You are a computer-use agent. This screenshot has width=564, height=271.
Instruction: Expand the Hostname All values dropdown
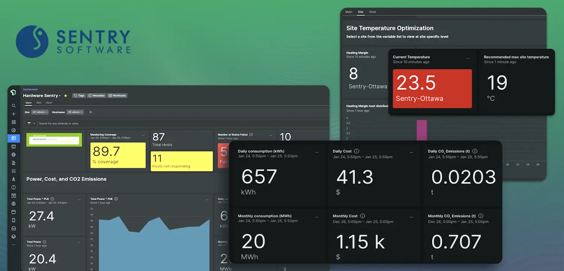tap(75, 112)
